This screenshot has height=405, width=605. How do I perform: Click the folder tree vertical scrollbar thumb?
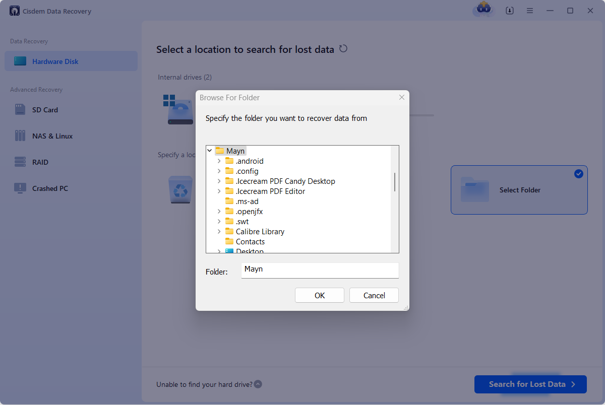point(395,181)
